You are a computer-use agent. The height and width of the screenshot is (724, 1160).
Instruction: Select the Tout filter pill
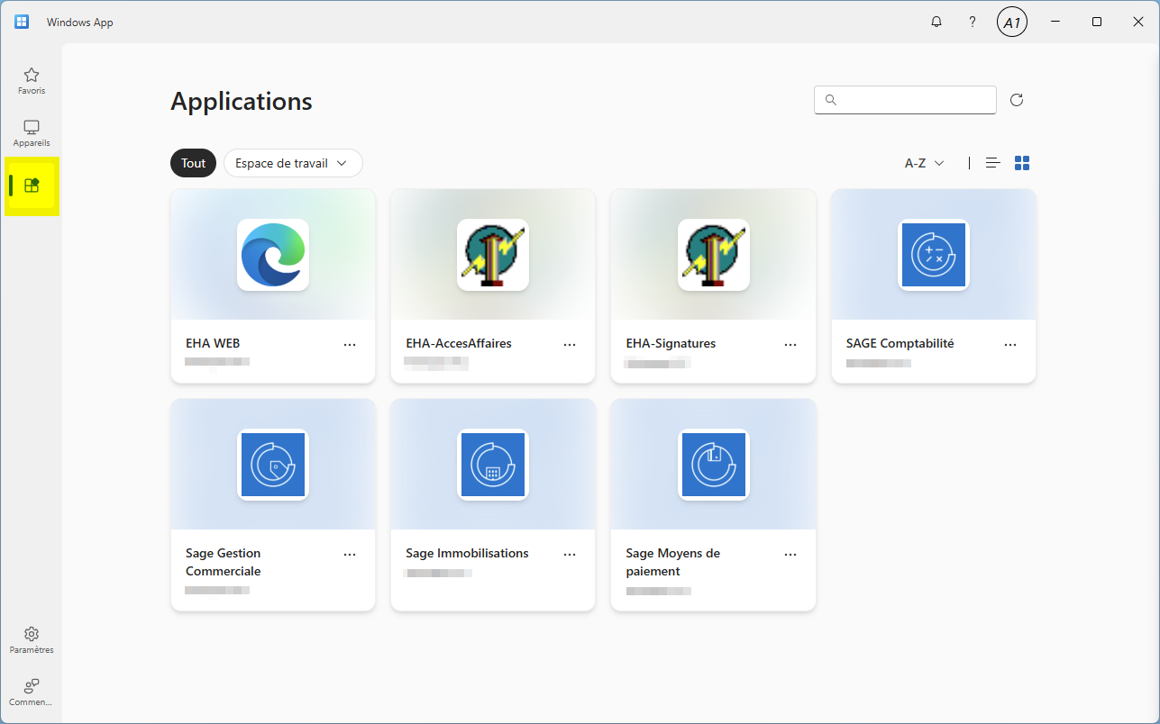(193, 163)
